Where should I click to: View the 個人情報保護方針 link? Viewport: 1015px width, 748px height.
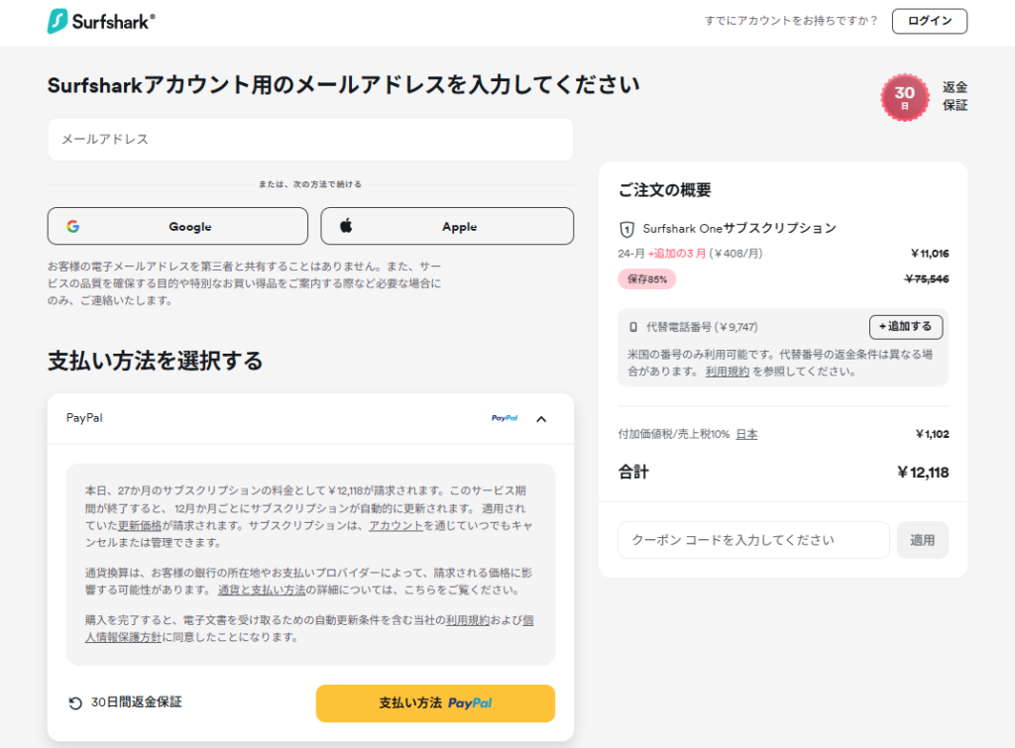pos(122,637)
